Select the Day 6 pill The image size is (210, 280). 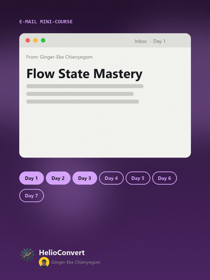pos(164,178)
